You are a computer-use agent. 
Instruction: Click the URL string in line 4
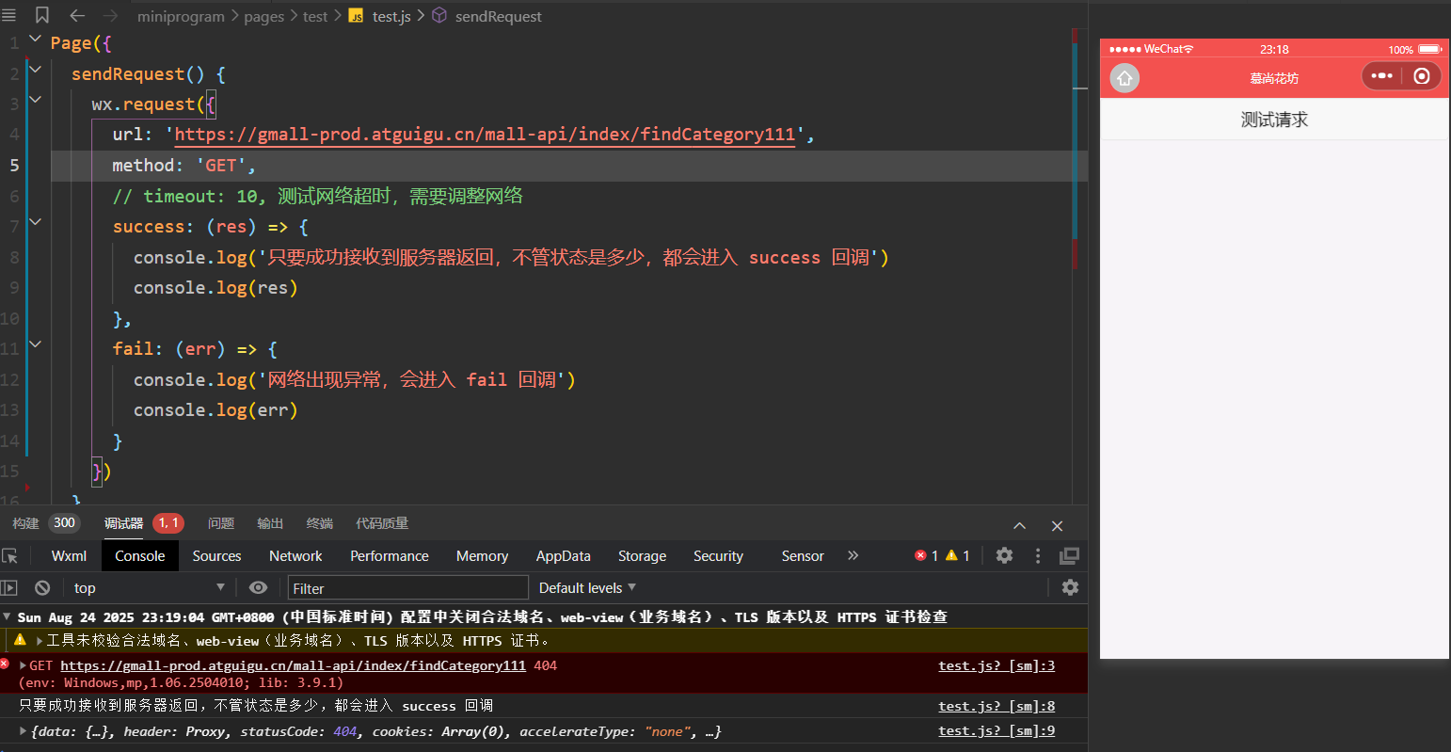coord(485,134)
